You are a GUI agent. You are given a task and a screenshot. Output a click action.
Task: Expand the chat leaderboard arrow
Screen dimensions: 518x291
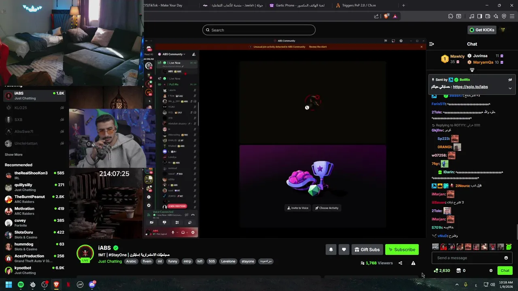472,70
